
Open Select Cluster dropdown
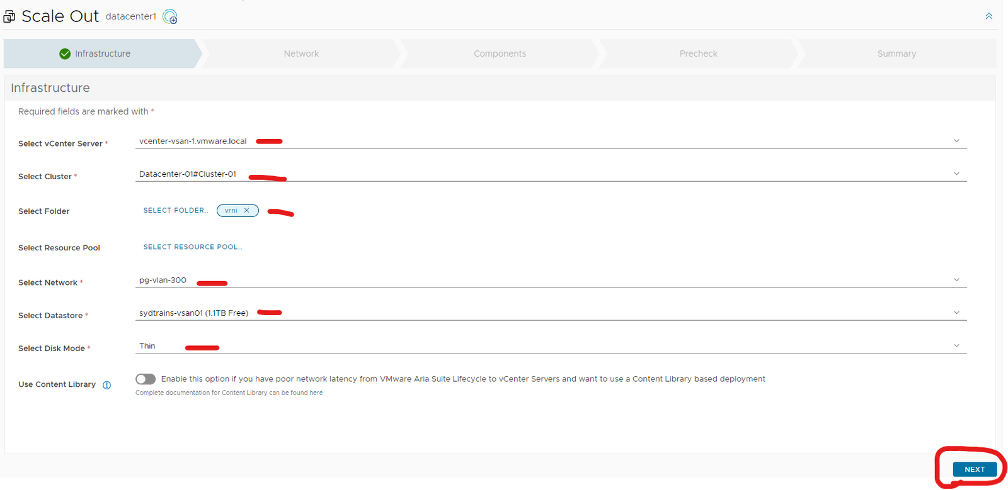551,174
